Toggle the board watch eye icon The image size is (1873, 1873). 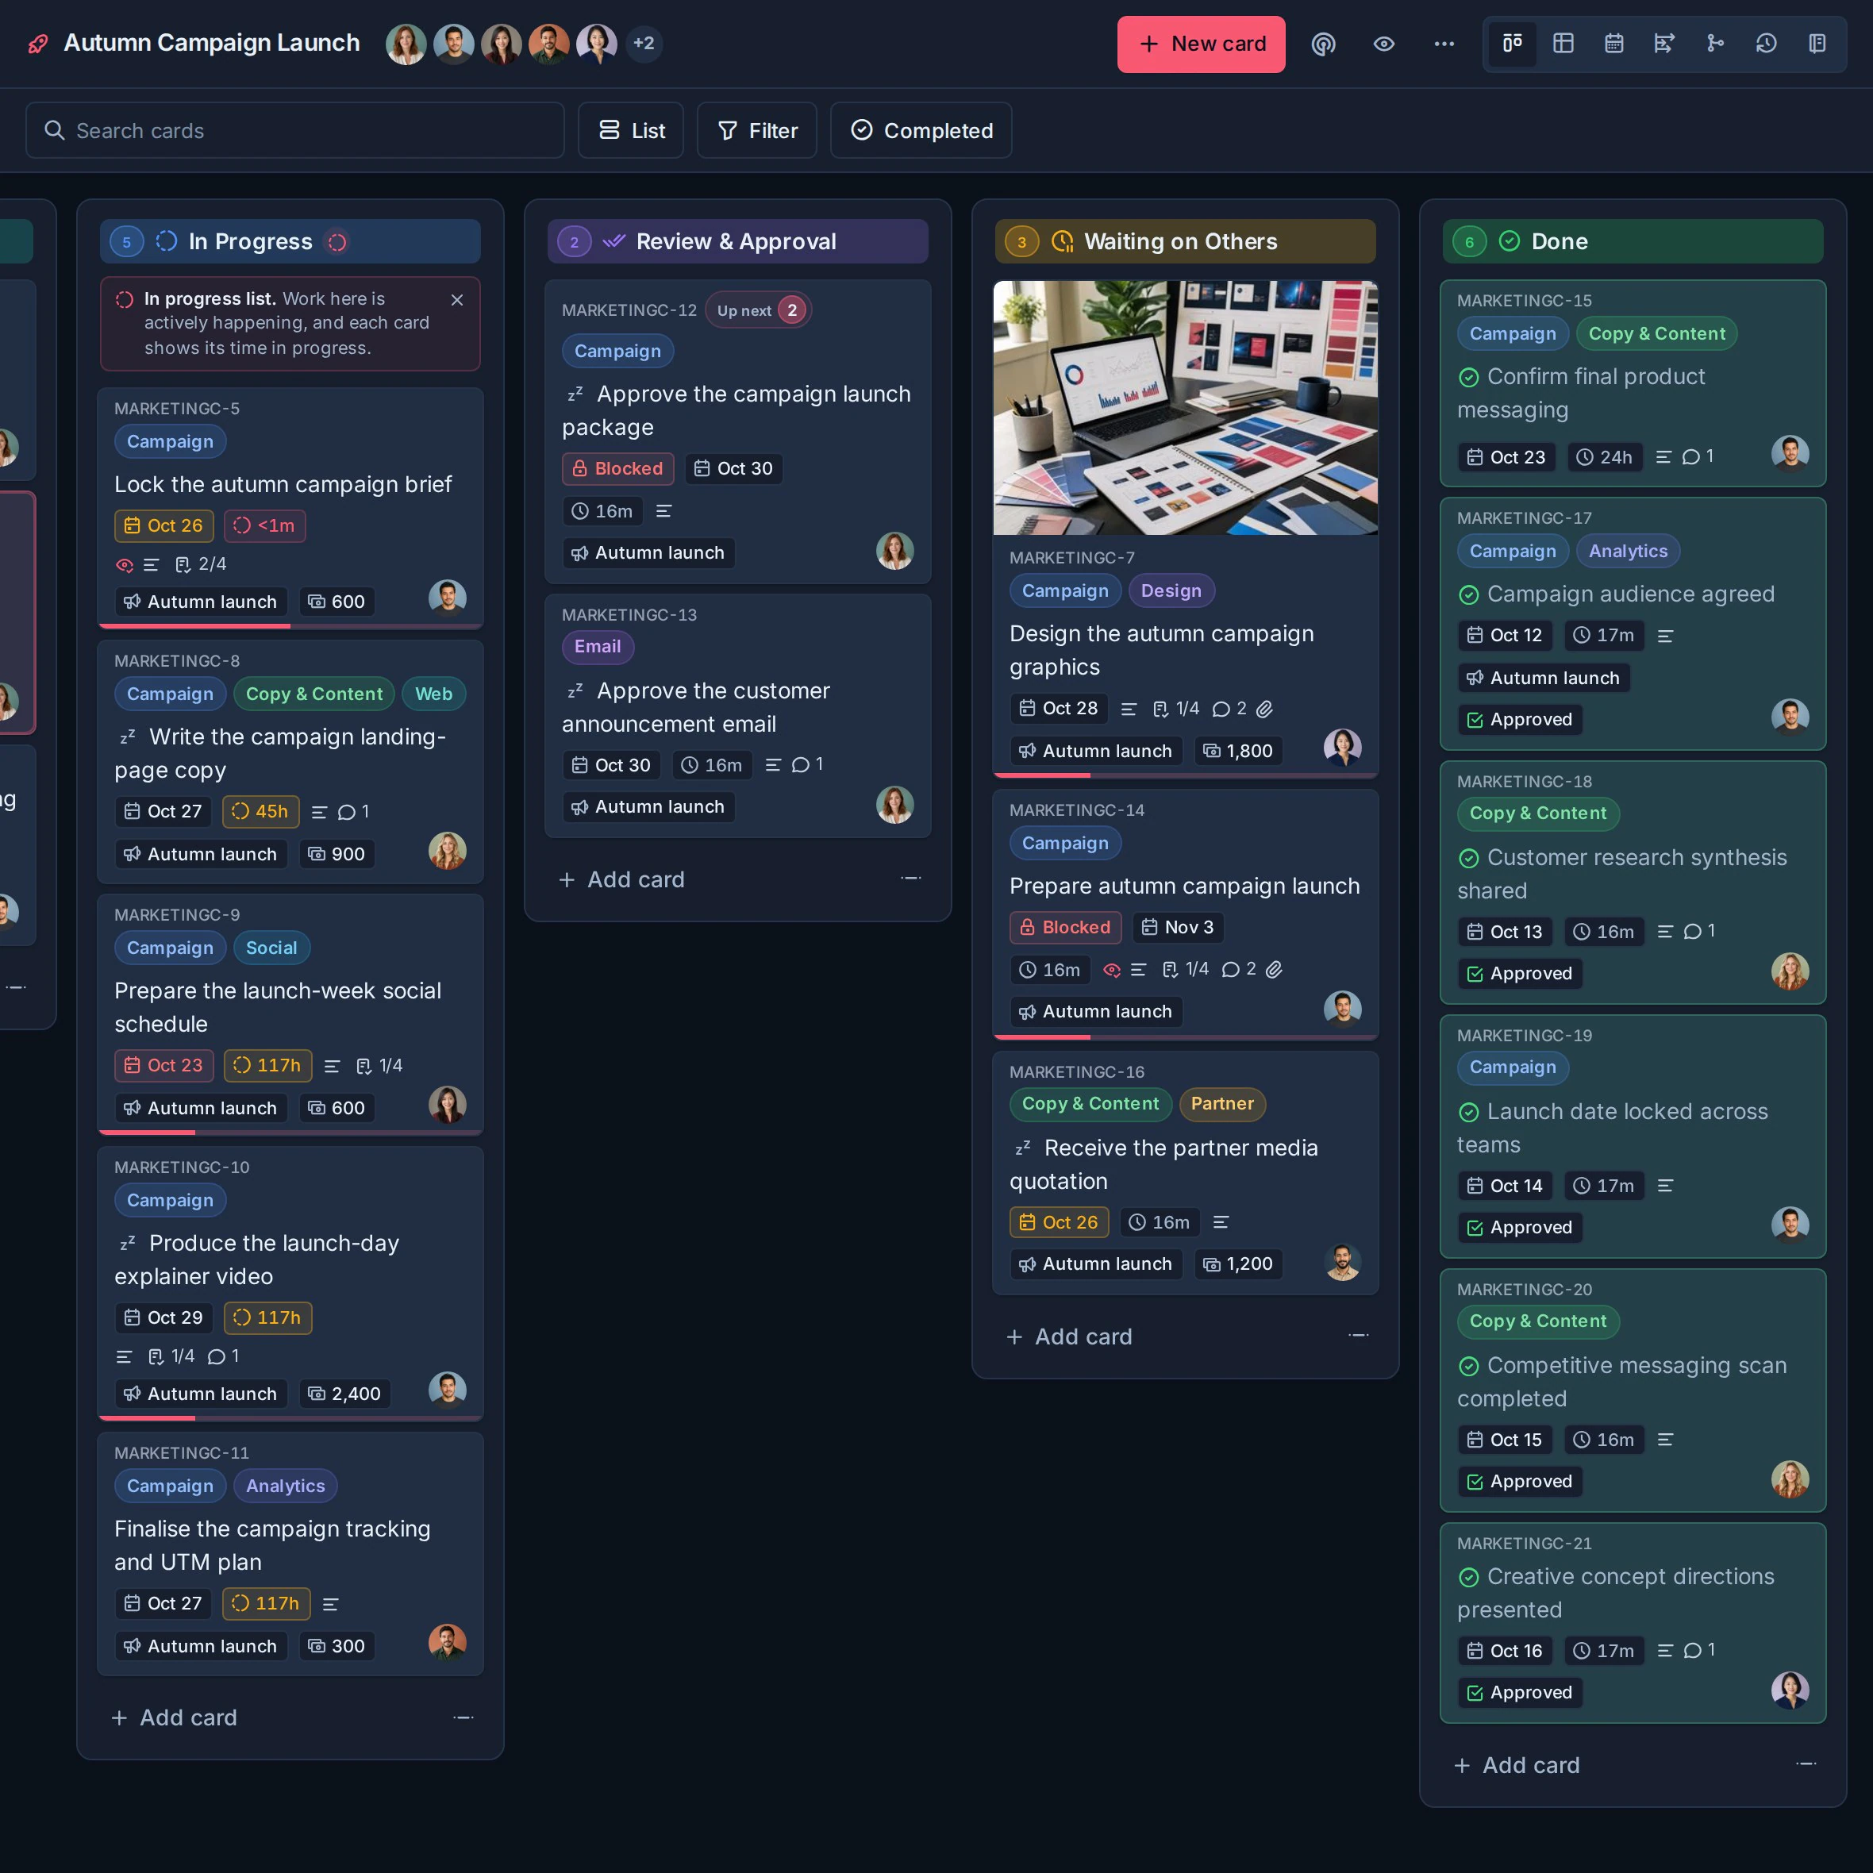tap(1383, 44)
